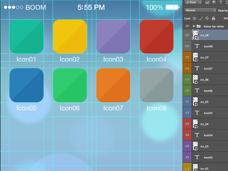Select the adjustment layers filter icon
Screen dimensions: 228x171
(x=214, y=2)
